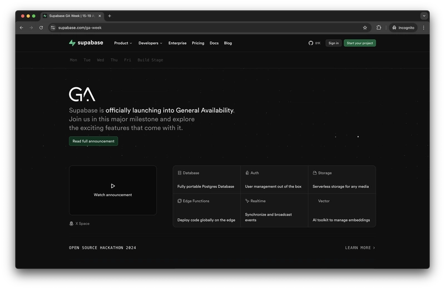Click the Database card icon

tap(179, 173)
